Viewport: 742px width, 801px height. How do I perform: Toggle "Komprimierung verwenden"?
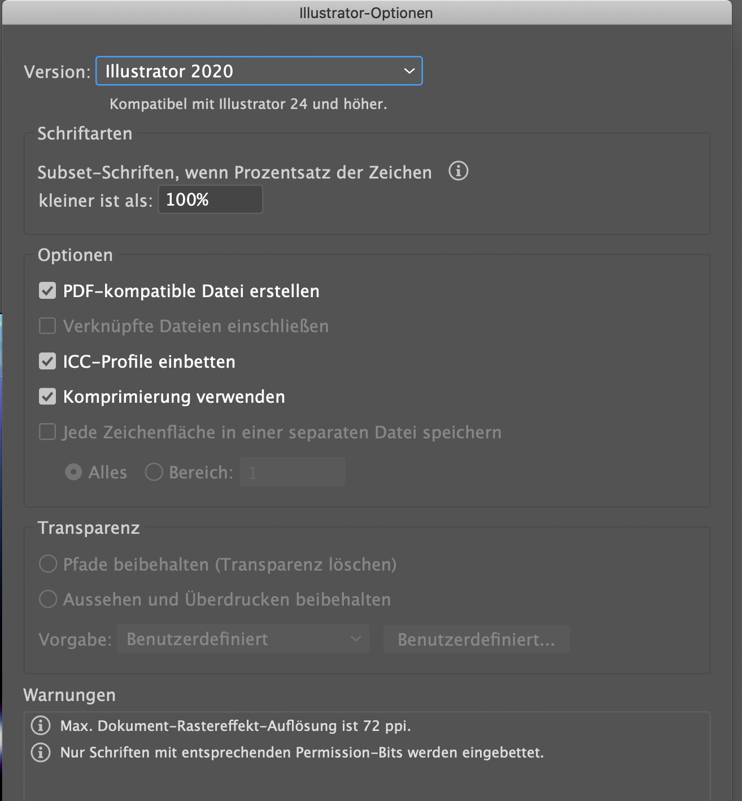click(x=47, y=397)
